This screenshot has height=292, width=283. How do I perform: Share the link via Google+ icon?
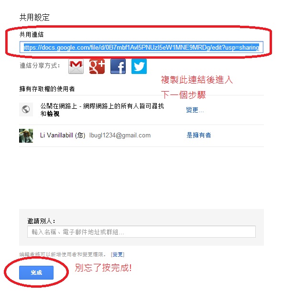(97, 66)
